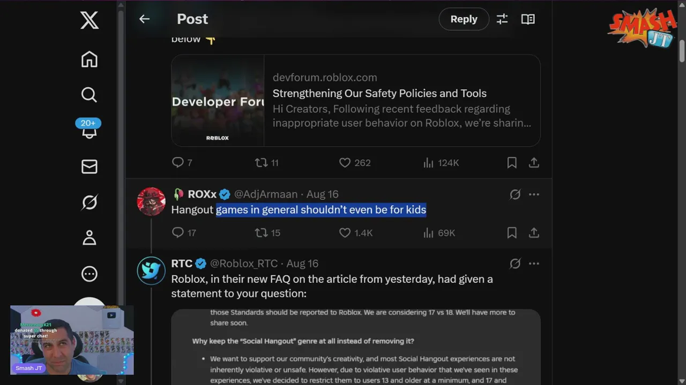Go back with the arrow button
This screenshot has width=686, height=385.
click(144, 19)
